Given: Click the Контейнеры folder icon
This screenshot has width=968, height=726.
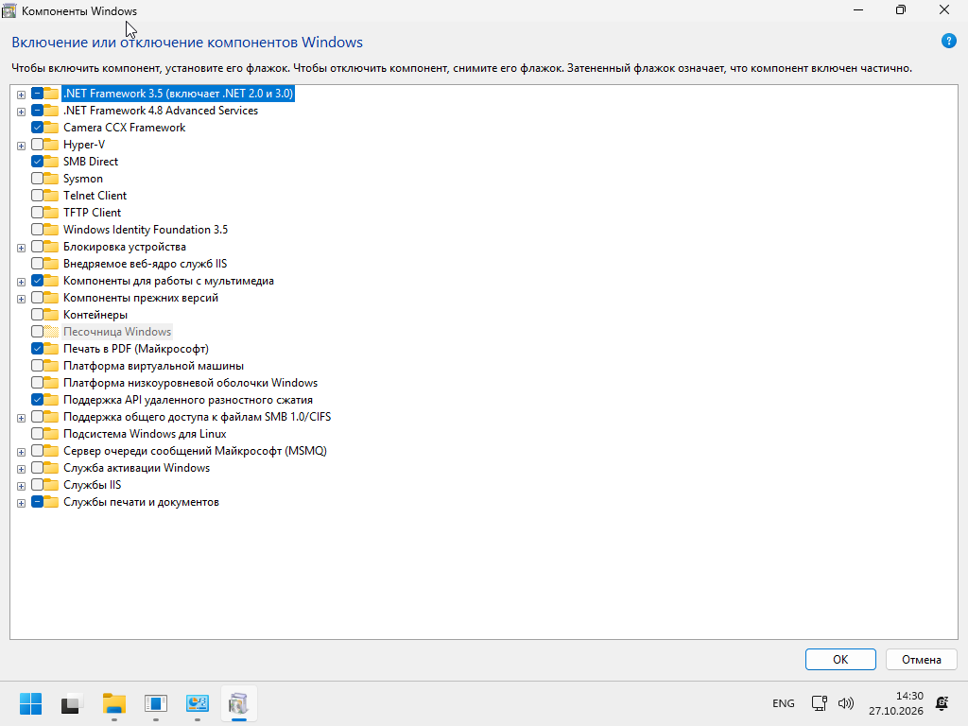Looking at the screenshot, I should (x=51, y=315).
